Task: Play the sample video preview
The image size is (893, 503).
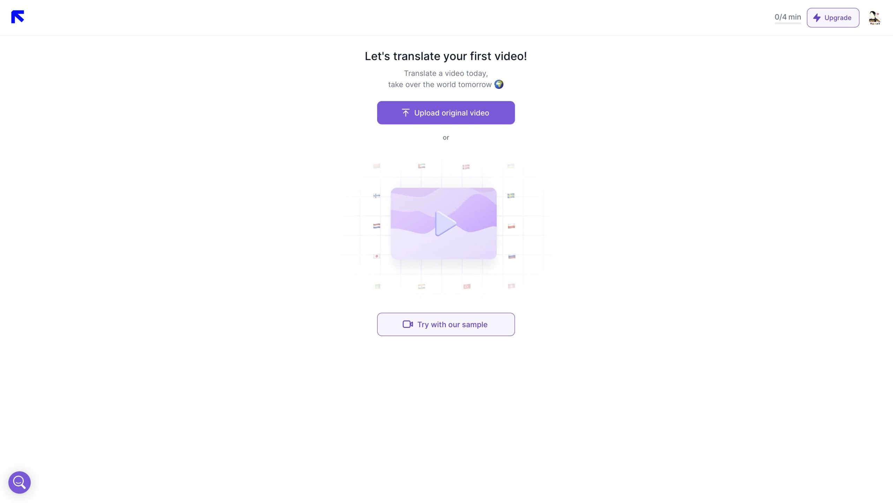Action: (445, 223)
